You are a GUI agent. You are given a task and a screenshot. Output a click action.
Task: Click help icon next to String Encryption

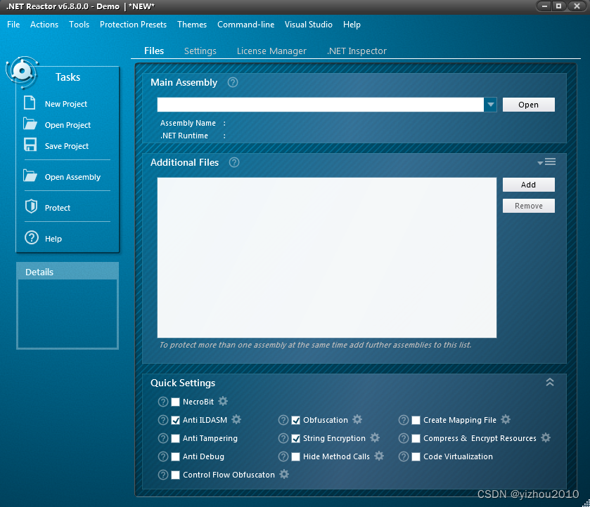[x=283, y=438]
